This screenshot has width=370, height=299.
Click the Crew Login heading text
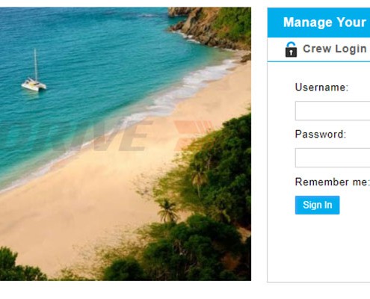(x=335, y=49)
